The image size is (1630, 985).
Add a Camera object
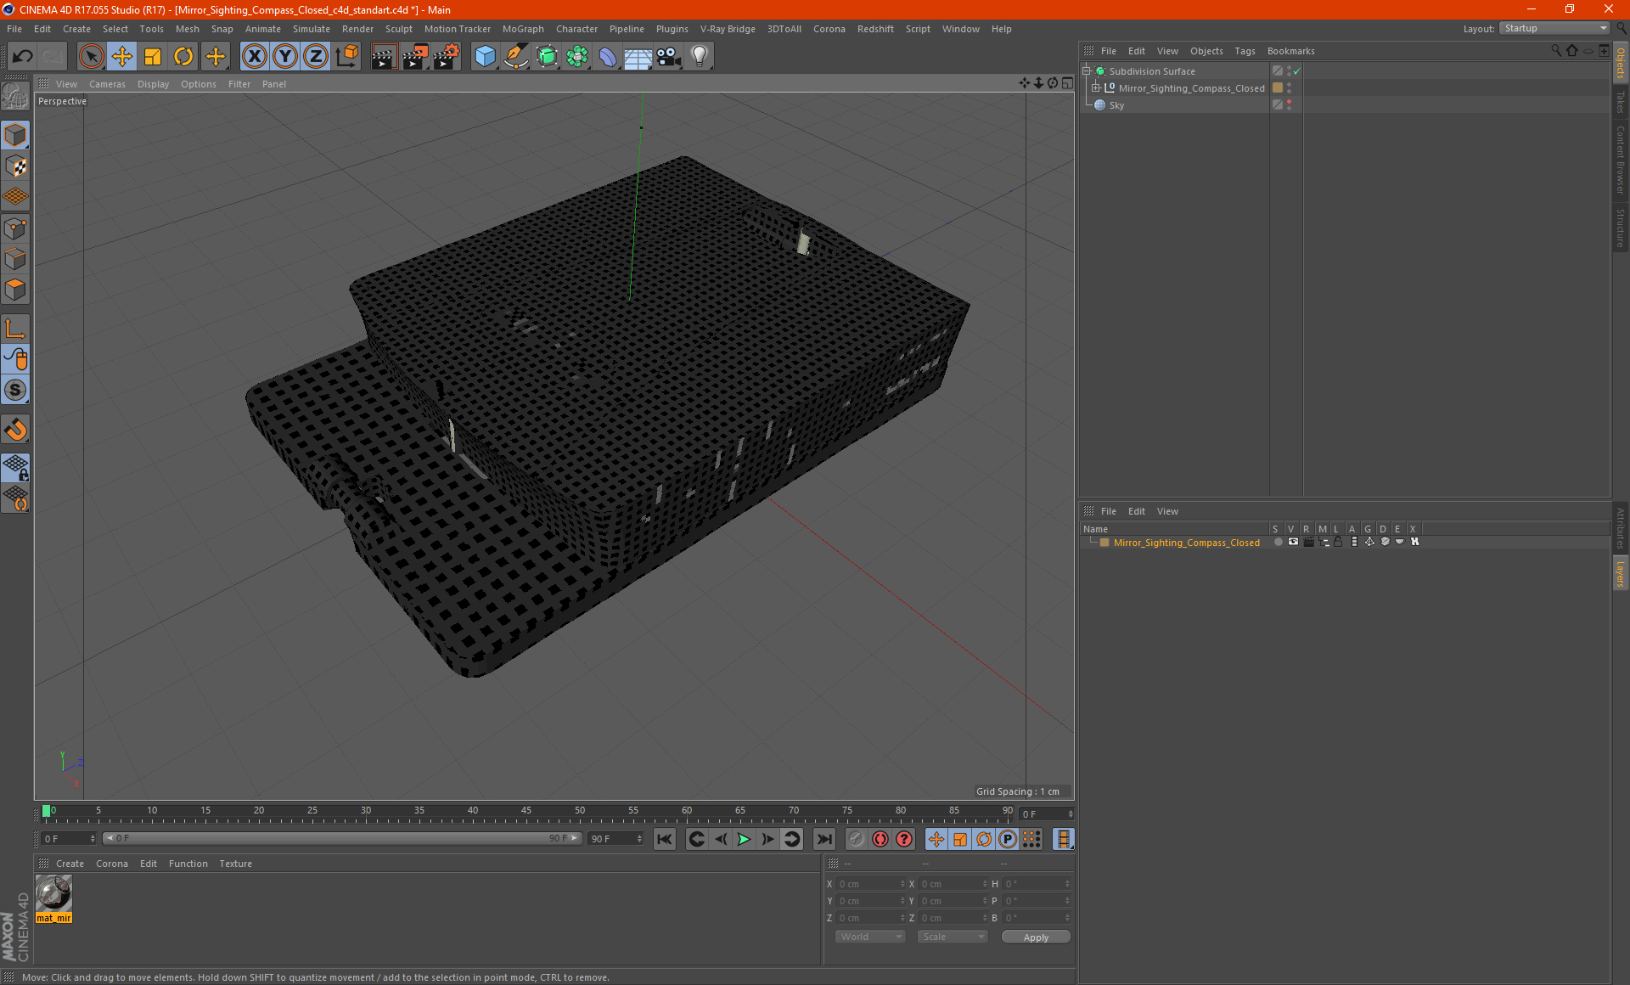click(669, 57)
